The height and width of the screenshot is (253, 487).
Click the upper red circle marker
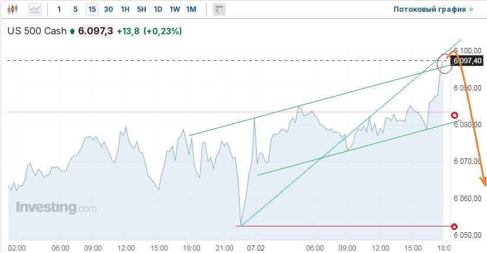pyautogui.click(x=454, y=115)
